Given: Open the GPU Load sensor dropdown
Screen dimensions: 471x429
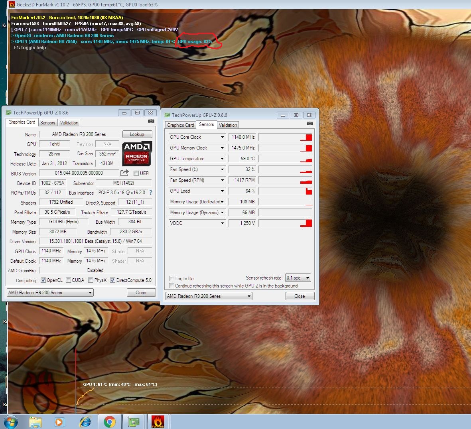Looking at the screenshot, I should [x=222, y=191].
